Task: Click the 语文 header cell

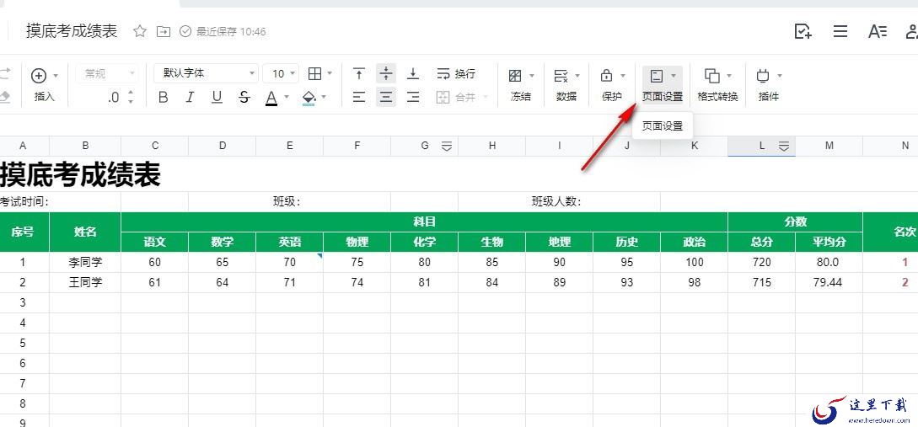Action: (154, 243)
